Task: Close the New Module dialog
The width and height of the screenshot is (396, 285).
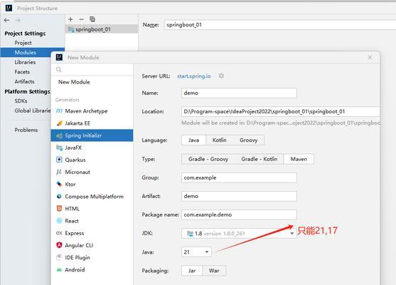Action: point(370,58)
